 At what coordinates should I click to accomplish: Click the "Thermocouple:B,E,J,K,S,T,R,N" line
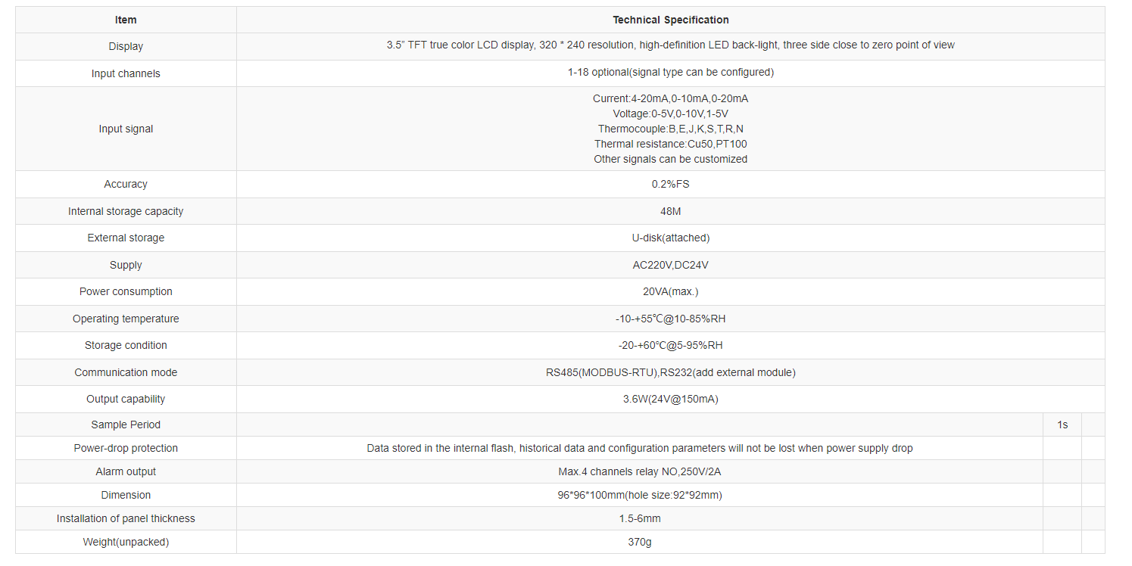[670, 129]
